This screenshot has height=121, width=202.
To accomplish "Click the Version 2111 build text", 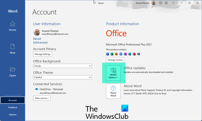I will [x=145, y=94].
